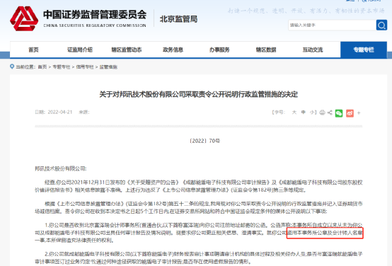The image size is (392, 266).
Task: Set font size to 中 (medium)
Action: coord(303,112)
